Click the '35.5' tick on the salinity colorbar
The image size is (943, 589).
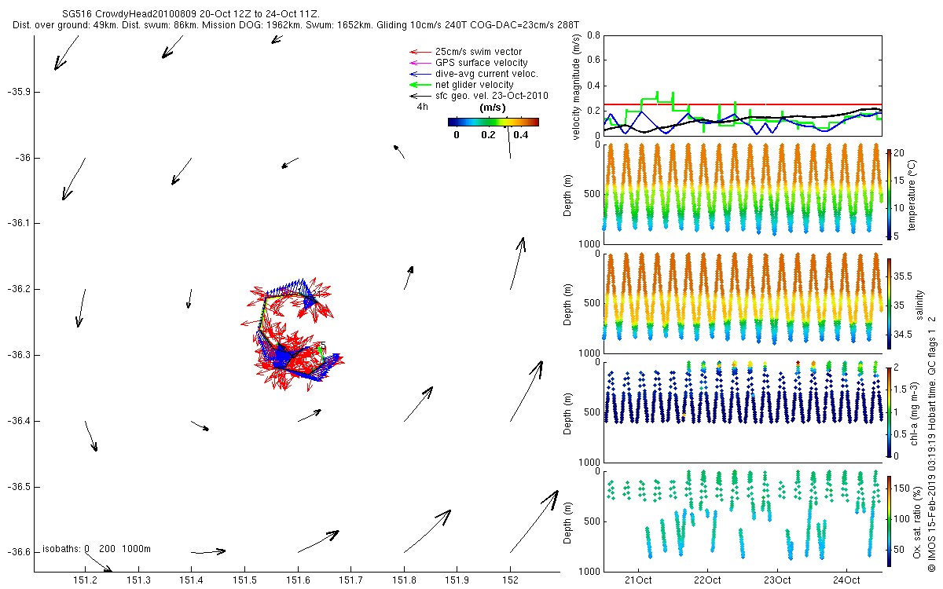click(x=902, y=276)
